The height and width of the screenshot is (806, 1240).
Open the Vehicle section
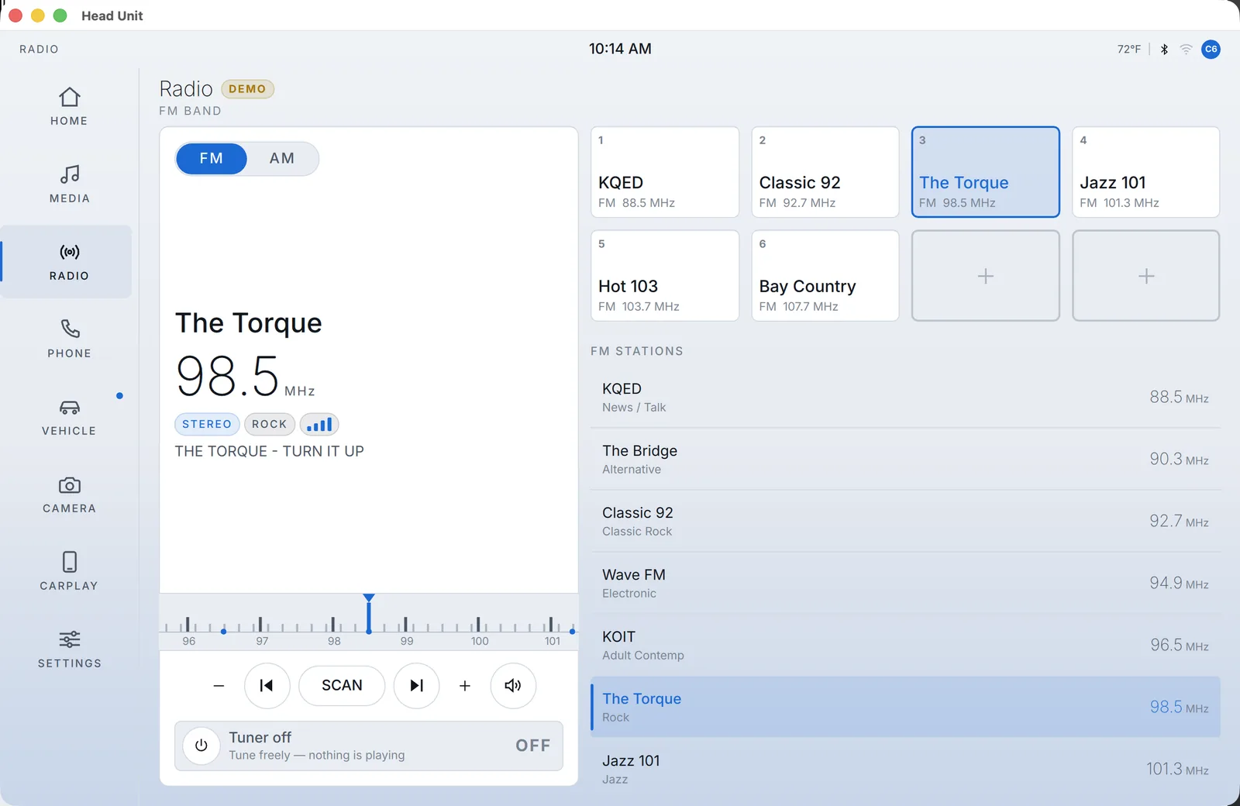pos(69,417)
